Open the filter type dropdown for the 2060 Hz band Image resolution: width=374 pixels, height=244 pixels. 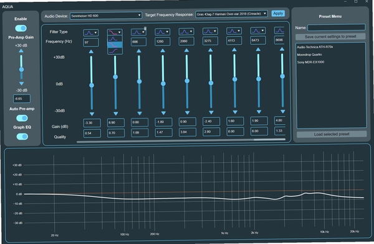pos(186,32)
